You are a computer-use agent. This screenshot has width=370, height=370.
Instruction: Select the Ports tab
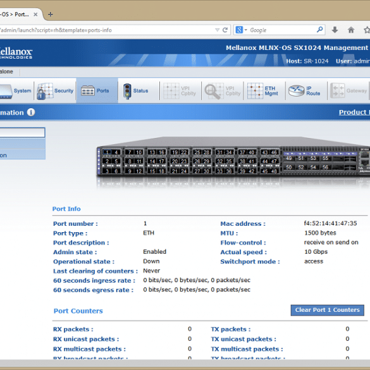click(x=97, y=90)
